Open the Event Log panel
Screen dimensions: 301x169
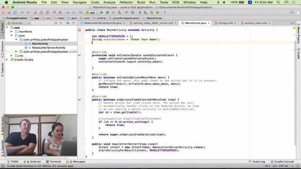click(x=257, y=161)
